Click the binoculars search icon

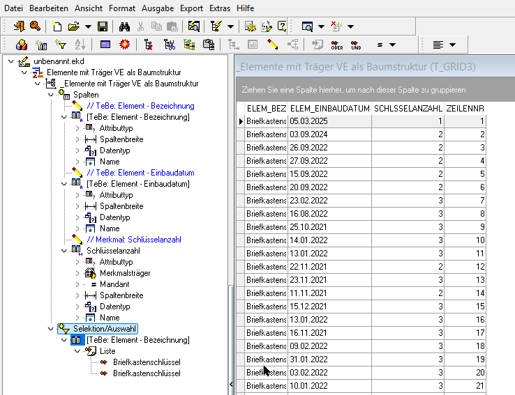125,26
